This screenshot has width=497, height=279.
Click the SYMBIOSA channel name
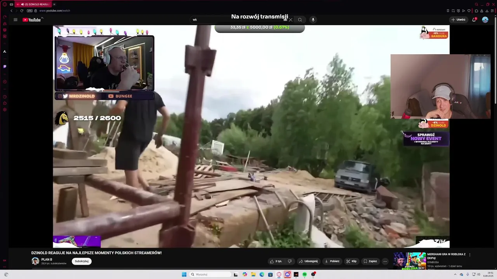tap(433, 262)
